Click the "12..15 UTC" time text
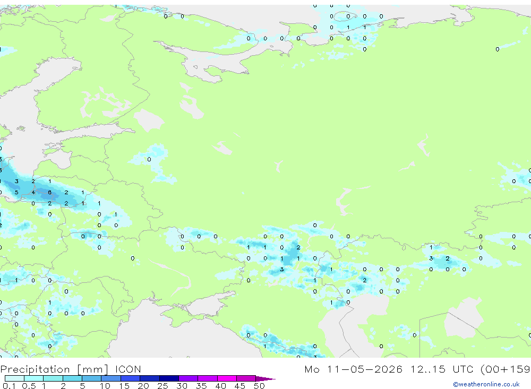 442,369
